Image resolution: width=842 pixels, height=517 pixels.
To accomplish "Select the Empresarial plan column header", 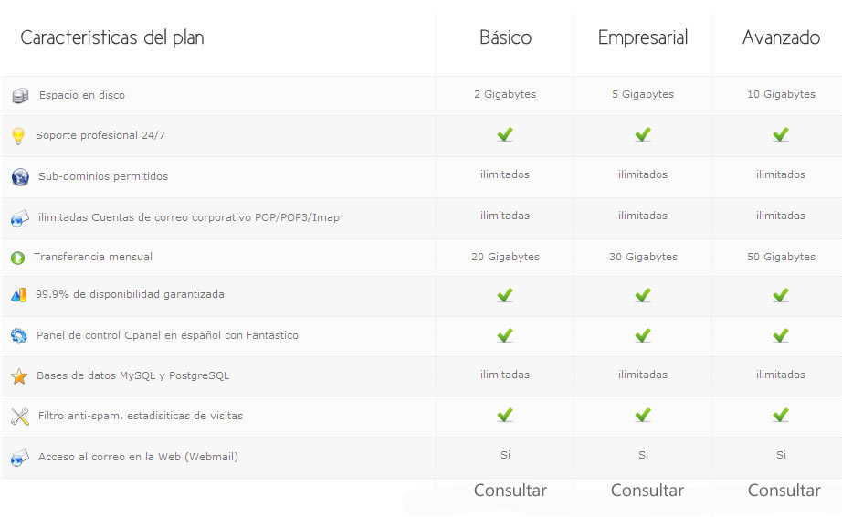I will (643, 38).
